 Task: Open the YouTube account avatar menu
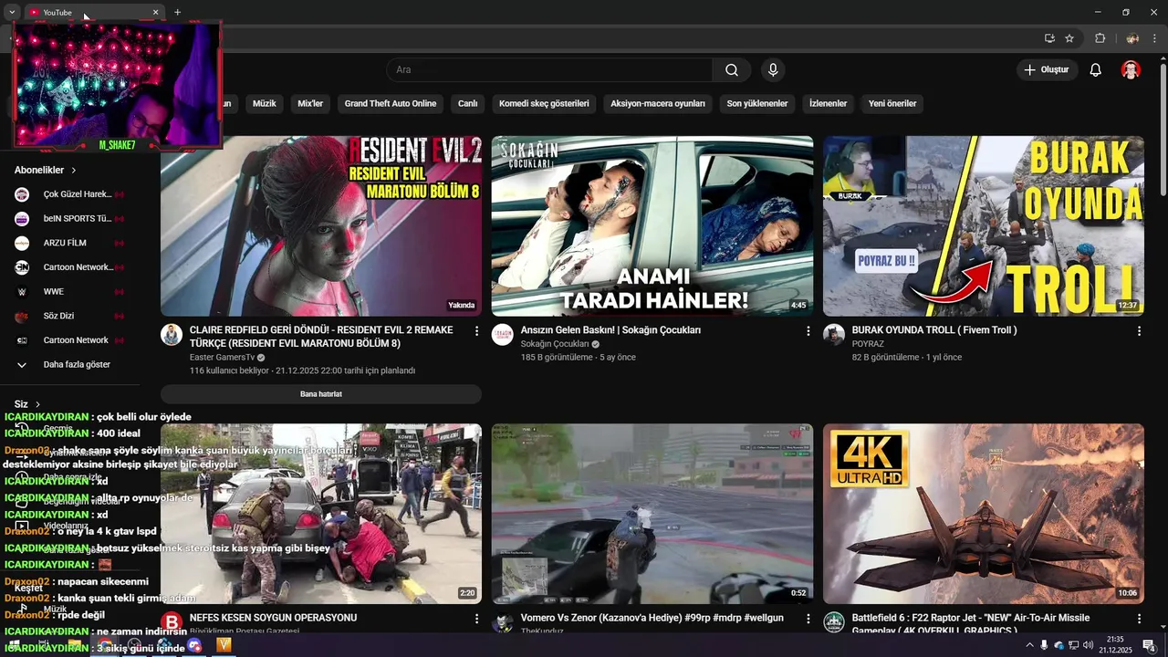coord(1131,70)
